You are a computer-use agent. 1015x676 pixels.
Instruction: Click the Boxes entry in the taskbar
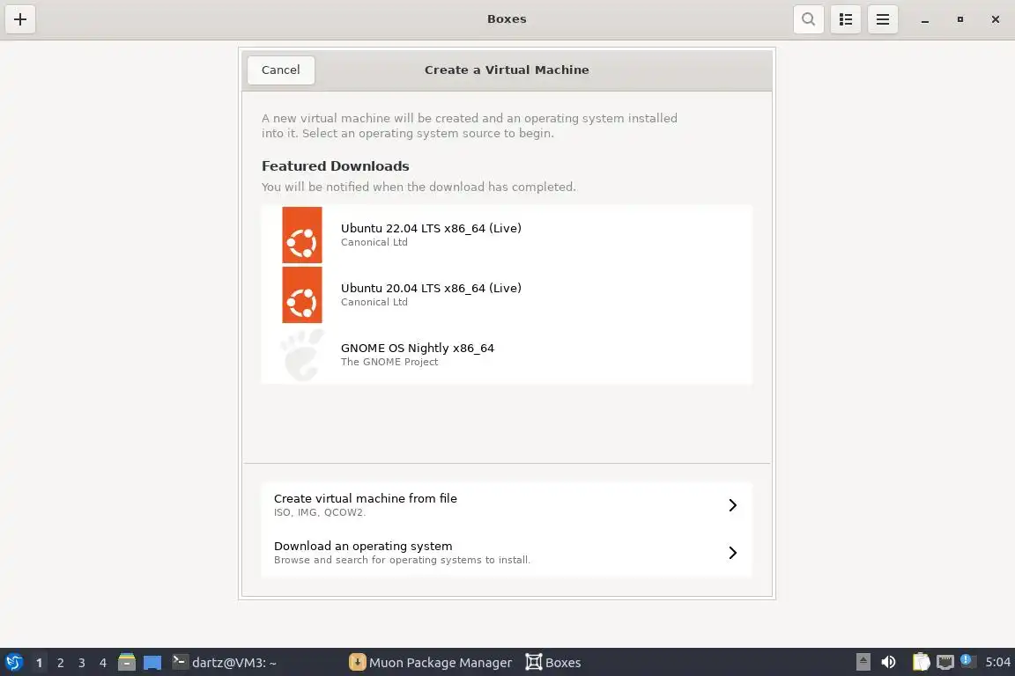(x=553, y=663)
